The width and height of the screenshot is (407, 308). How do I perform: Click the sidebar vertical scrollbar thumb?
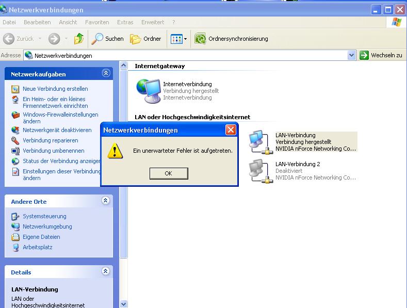[124, 164]
